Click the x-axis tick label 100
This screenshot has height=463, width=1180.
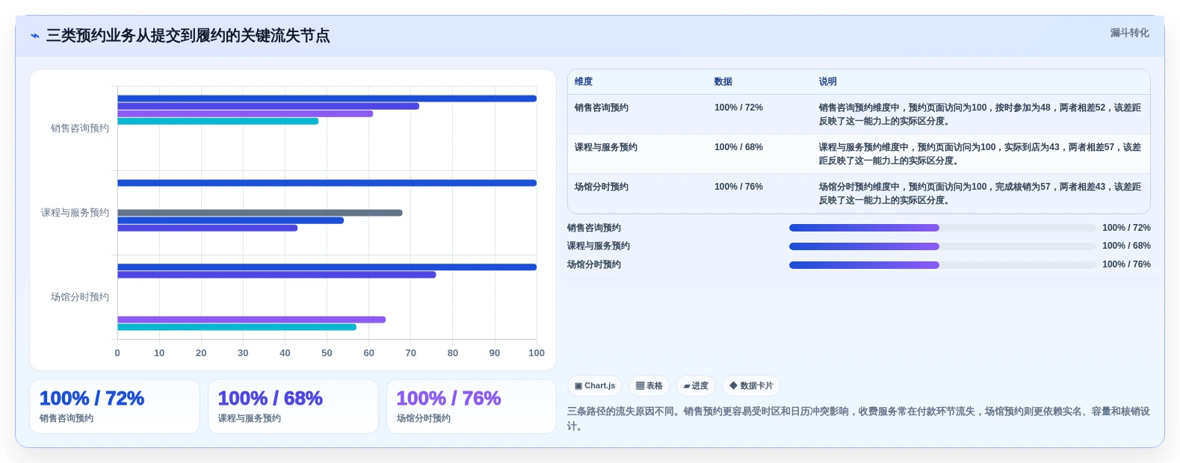click(537, 353)
